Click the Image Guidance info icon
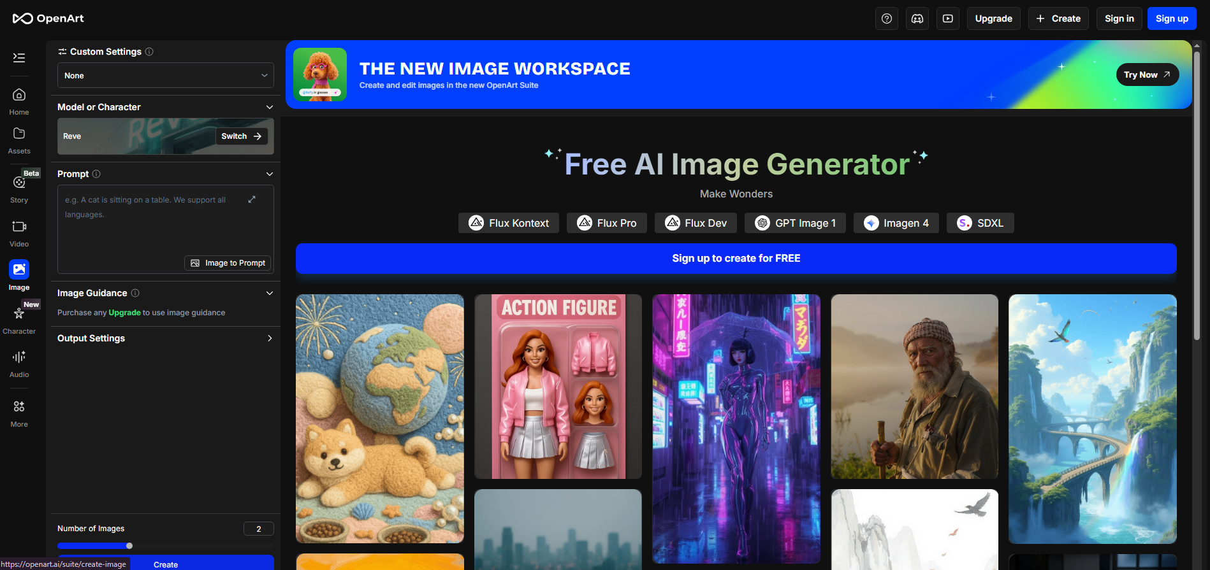The height and width of the screenshot is (570, 1210). 135,293
